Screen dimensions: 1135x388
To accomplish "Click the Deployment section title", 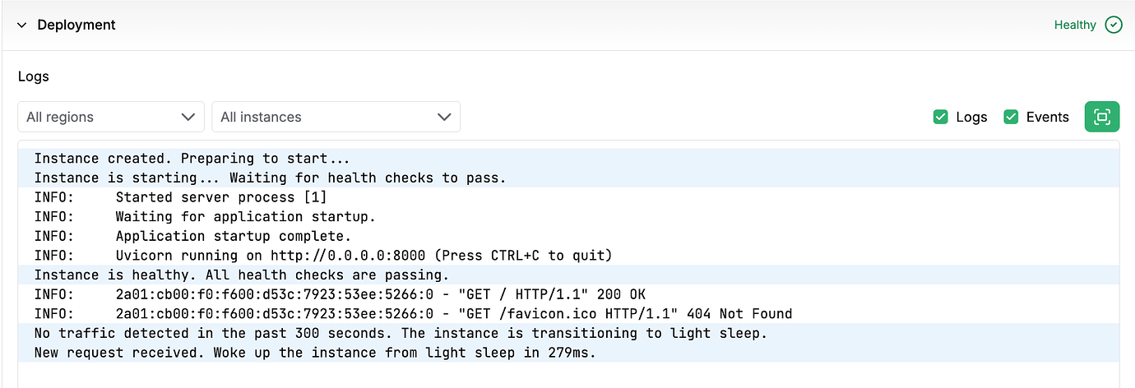I will [x=76, y=25].
